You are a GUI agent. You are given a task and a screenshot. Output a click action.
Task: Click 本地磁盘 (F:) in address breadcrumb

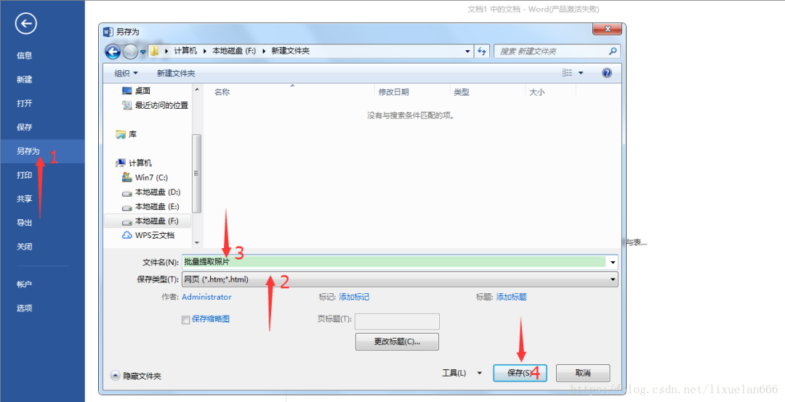click(x=235, y=51)
